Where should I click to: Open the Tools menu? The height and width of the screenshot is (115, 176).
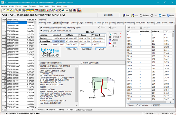coord(41,6)
